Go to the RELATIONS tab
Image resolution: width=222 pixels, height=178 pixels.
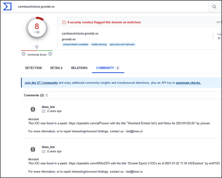coord(79,68)
